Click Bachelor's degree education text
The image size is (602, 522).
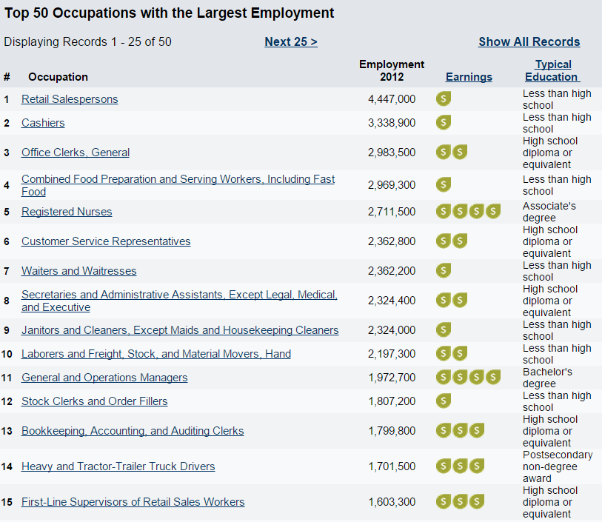[547, 378]
